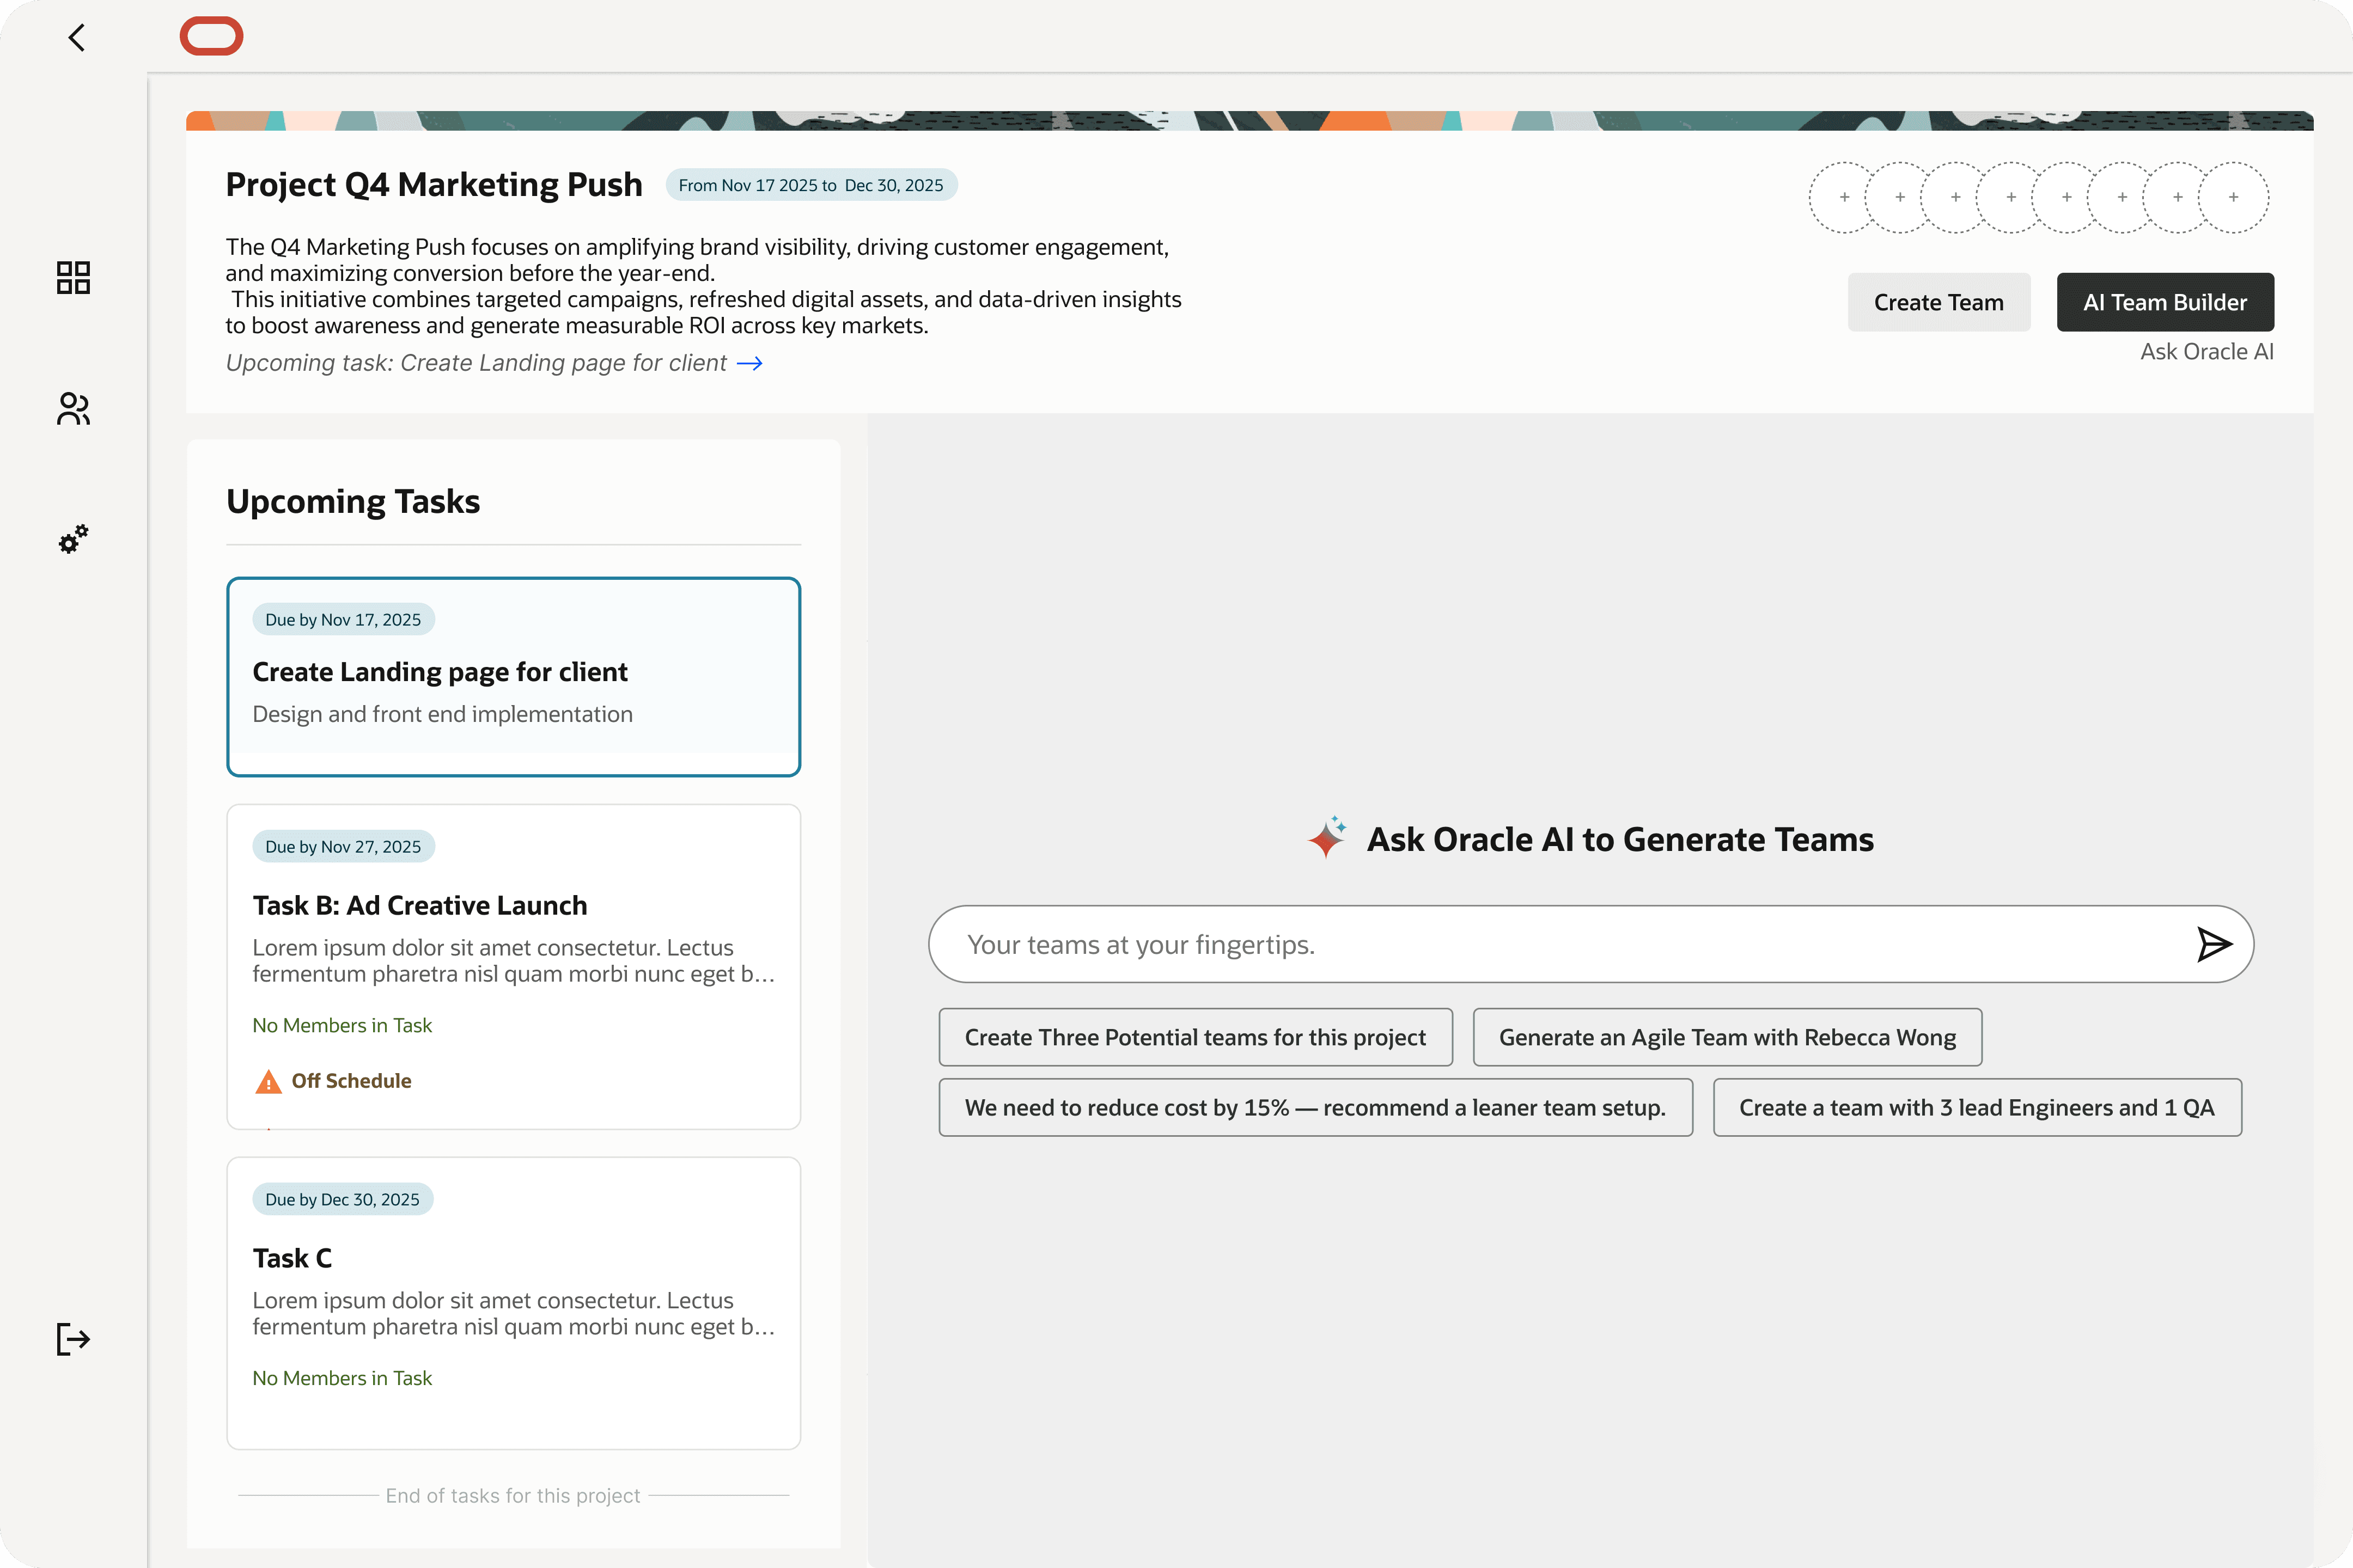Click the first empty member avatar slot

pyautogui.click(x=1844, y=197)
